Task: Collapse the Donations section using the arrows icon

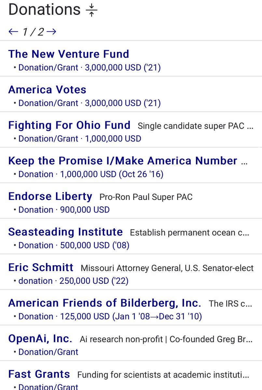Action: tap(91, 10)
